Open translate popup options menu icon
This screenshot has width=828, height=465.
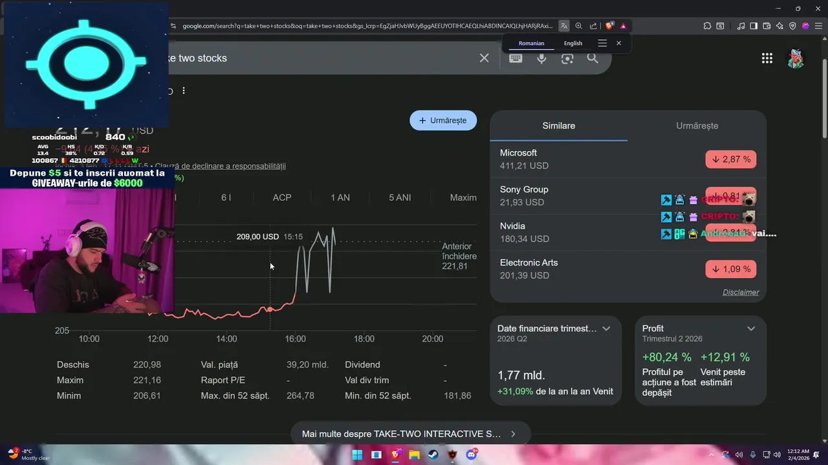click(602, 43)
